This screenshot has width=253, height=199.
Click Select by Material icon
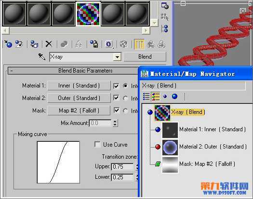click(x=165, y=17)
